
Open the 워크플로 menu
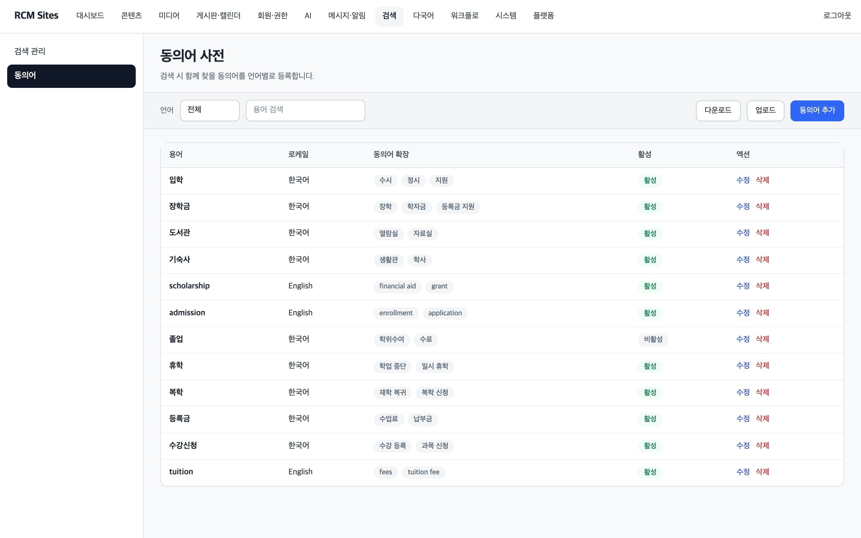point(464,16)
